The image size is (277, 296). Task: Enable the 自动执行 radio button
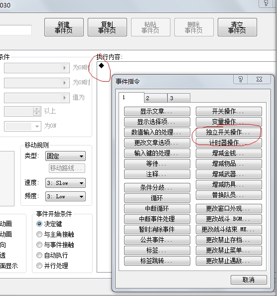[x=39, y=255]
